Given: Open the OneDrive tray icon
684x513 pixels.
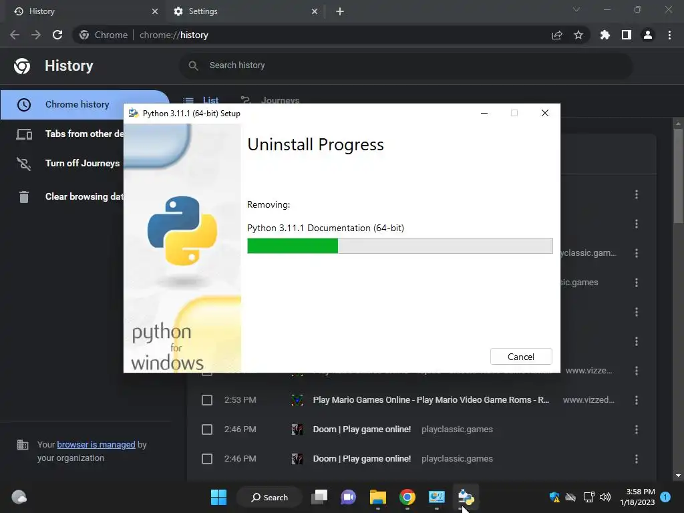Looking at the screenshot, I should click(570, 497).
